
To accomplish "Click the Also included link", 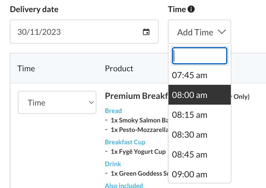I will [124, 186].
